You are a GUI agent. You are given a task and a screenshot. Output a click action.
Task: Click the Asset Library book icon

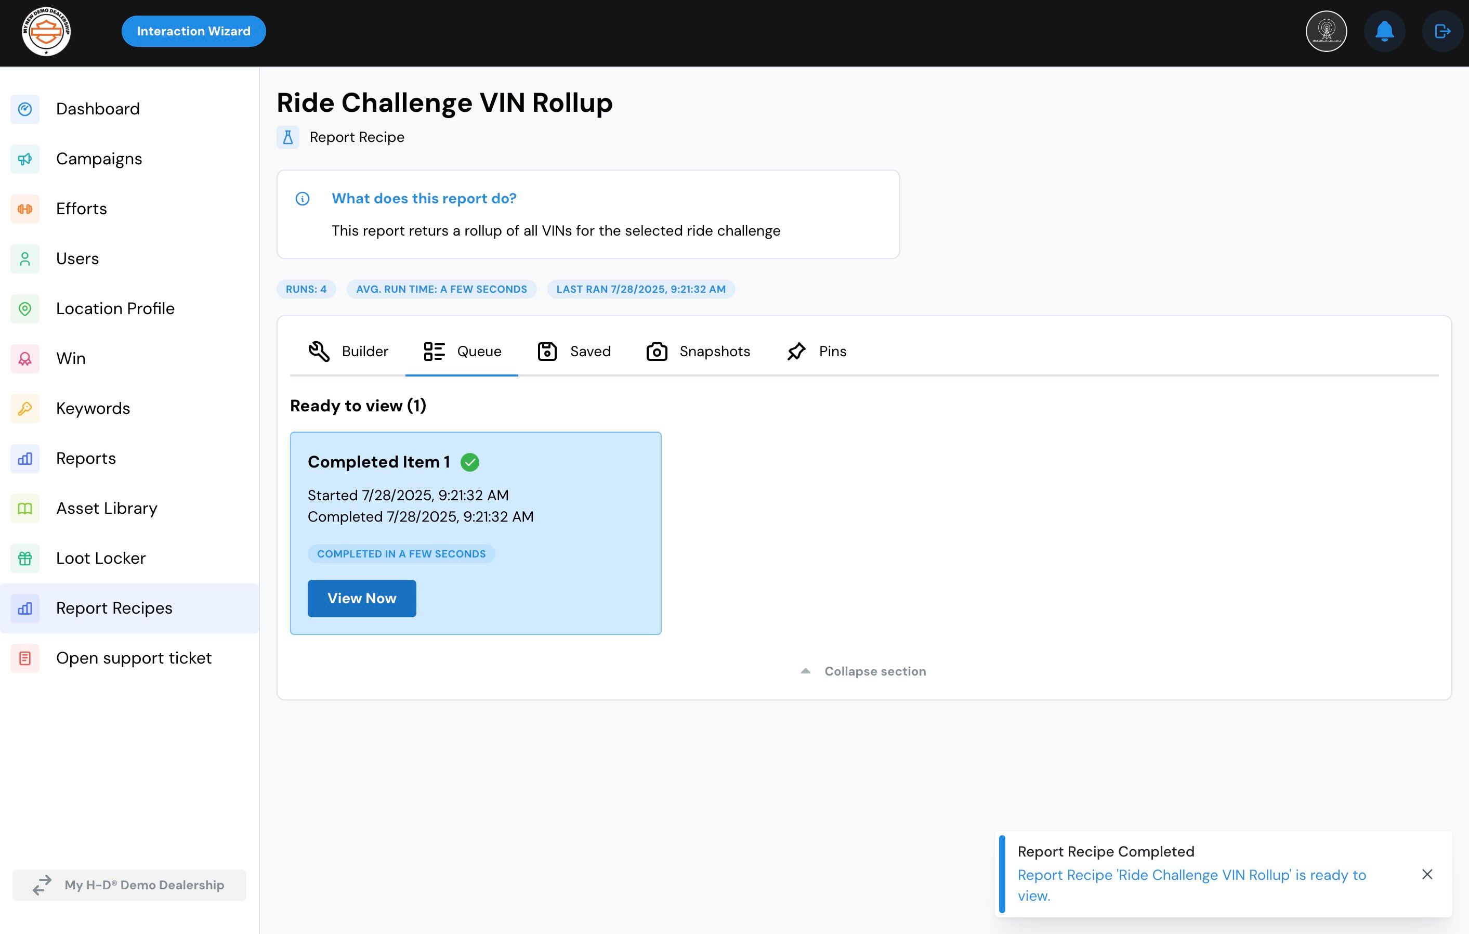(x=25, y=509)
